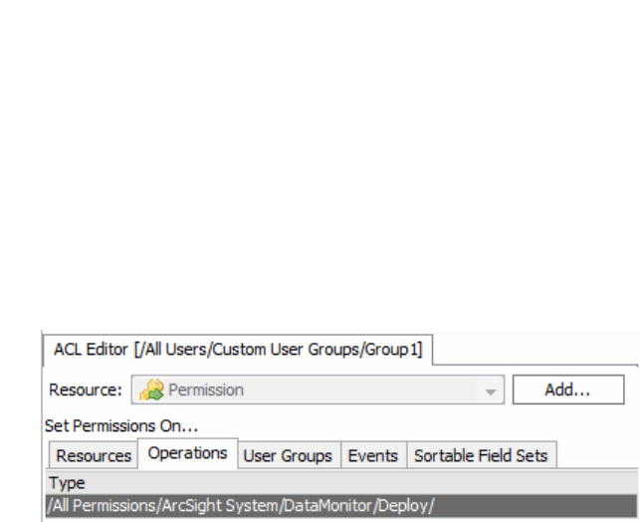Switch to the Sortable Field Sets tab
The height and width of the screenshot is (522, 640).
(x=481, y=455)
